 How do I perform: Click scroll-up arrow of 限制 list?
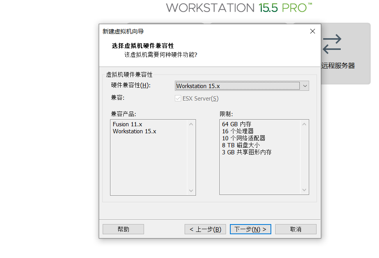click(x=304, y=124)
